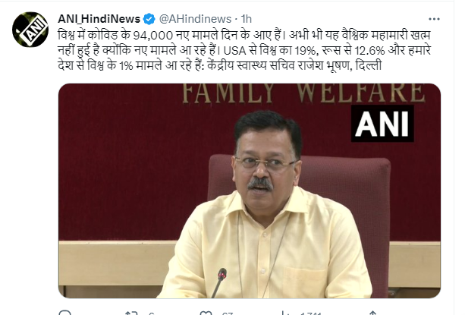The height and width of the screenshot is (315, 465).
Task: Open the ANI_HindiNews display name link
Action: tap(99, 19)
